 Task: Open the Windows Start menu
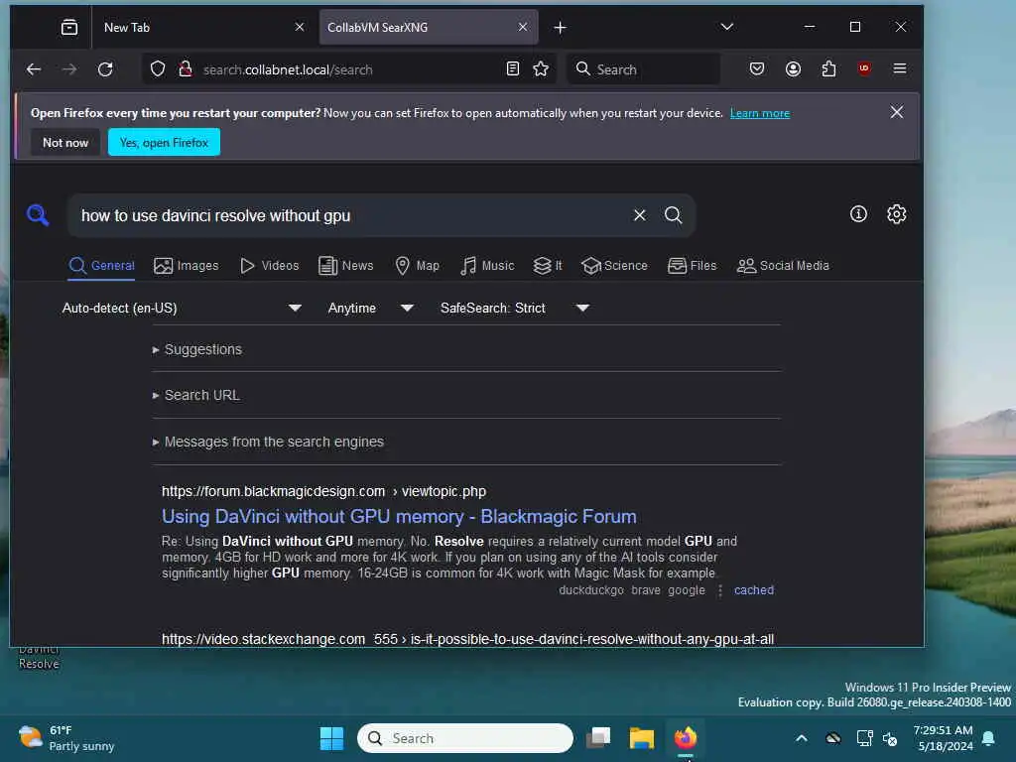click(x=331, y=738)
